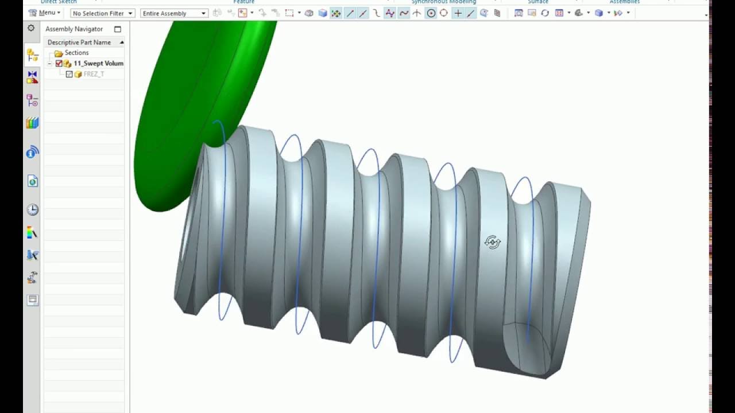This screenshot has height=413, width=735.
Task: Open Assemblies ribbon group label
Action: tap(625, 2)
